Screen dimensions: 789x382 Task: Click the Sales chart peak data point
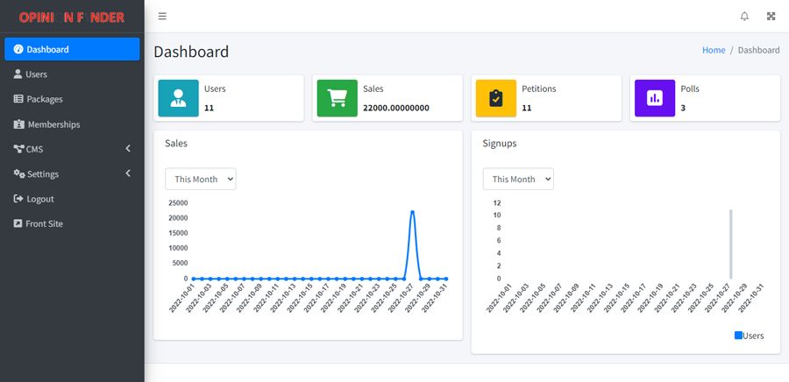(412, 212)
